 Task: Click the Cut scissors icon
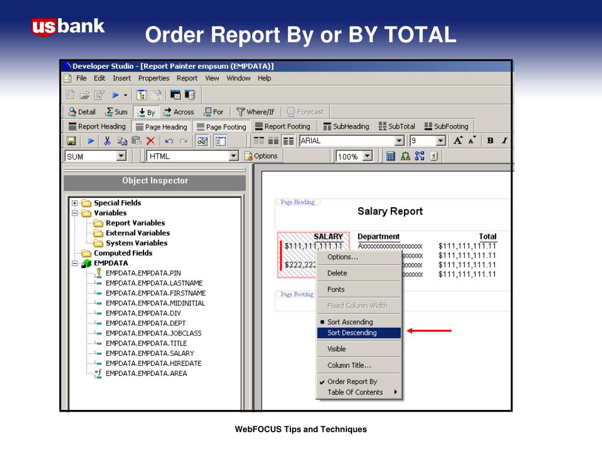click(x=107, y=141)
